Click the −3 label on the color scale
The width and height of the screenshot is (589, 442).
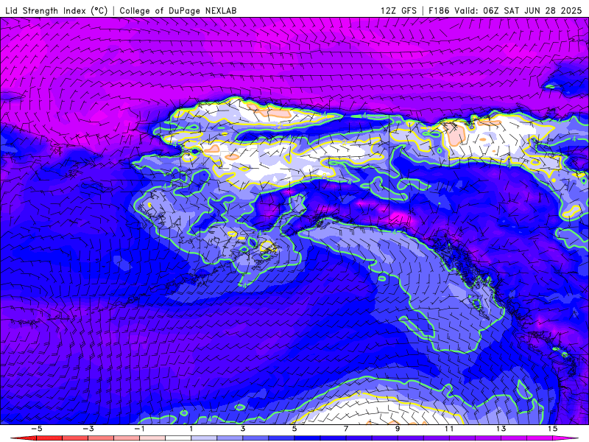pos(88,429)
